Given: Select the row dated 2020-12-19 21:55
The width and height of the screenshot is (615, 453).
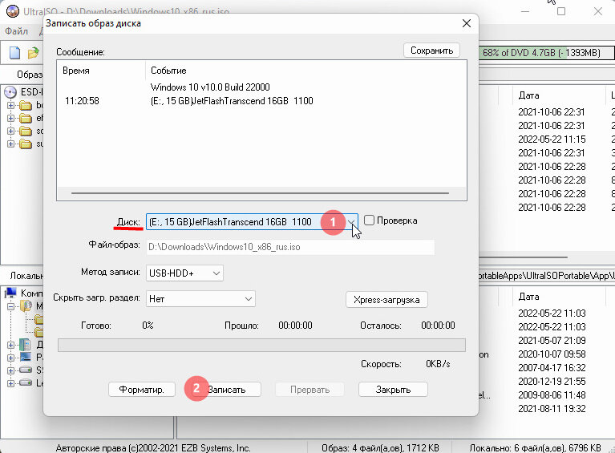Looking at the screenshot, I should pyautogui.click(x=552, y=381).
